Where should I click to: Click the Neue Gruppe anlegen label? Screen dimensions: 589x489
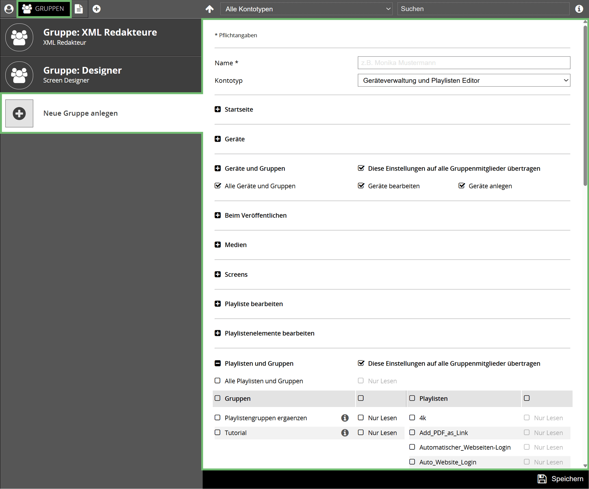[x=81, y=113]
